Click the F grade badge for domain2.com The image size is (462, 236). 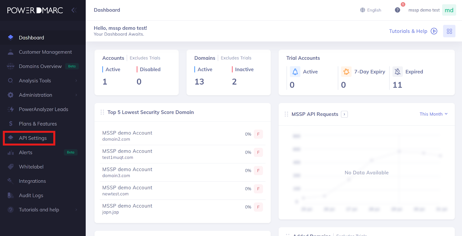(258, 134)
